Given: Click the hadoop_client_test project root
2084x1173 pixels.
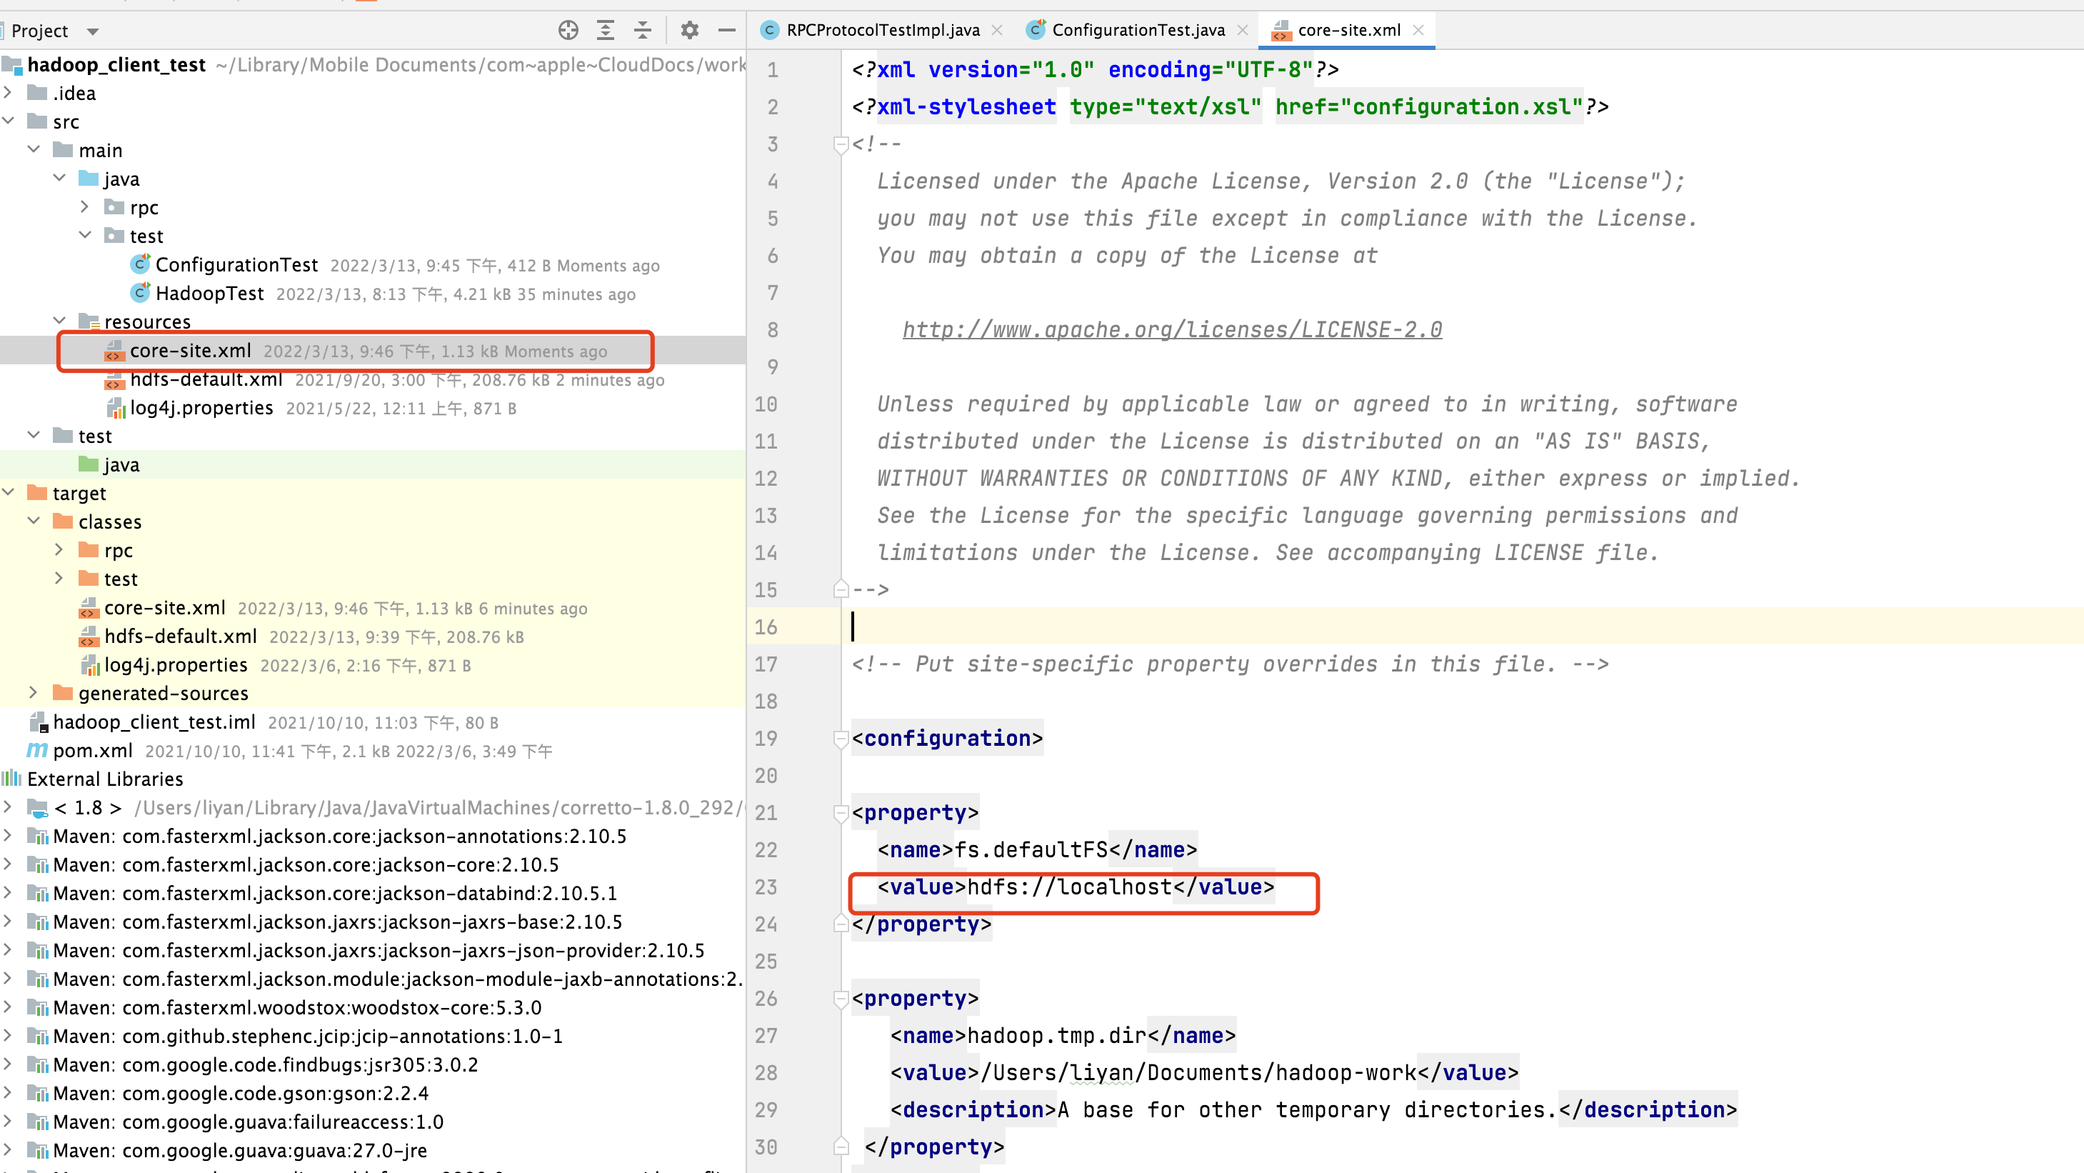Looking at the screenshot, I should coord(116,65).
